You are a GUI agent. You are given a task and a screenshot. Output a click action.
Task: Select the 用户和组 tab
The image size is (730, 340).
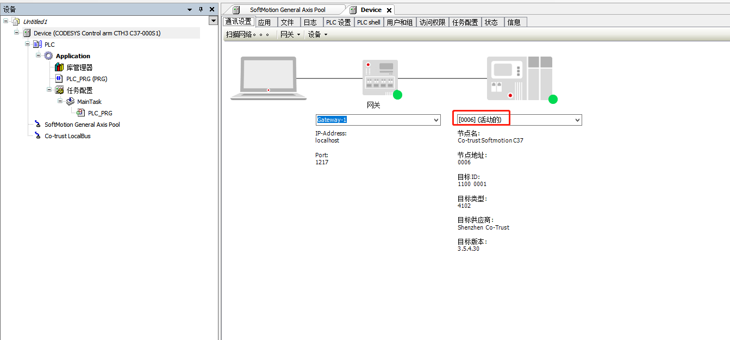[400, 22]
